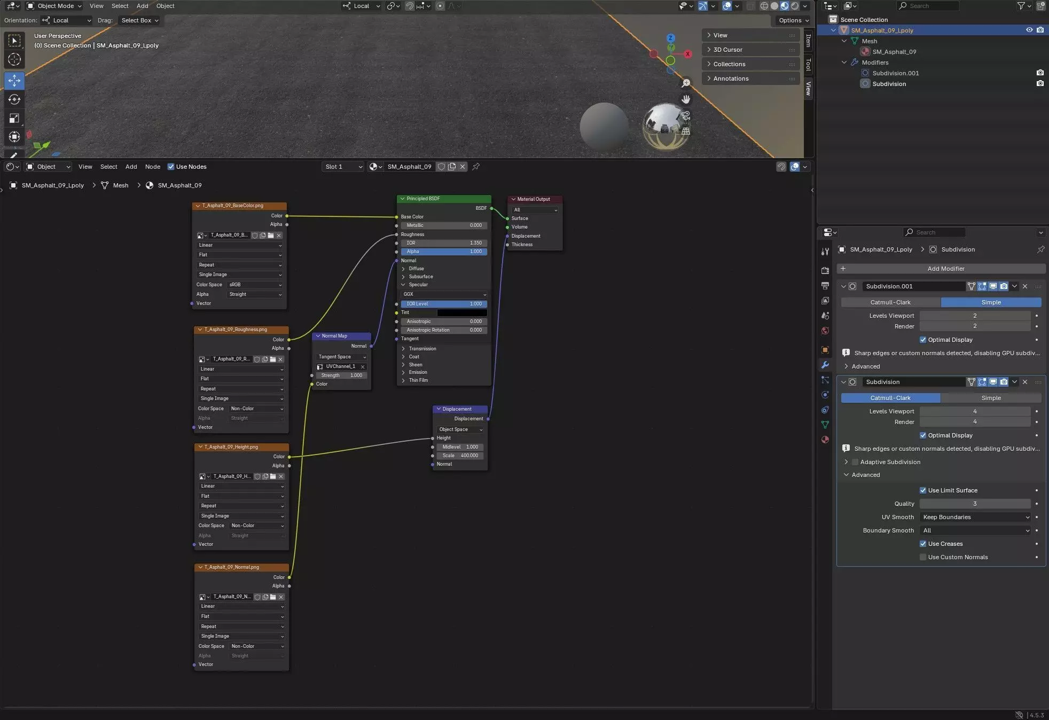
Task: Open the Node menu in node editor
Action: point(153,167)
